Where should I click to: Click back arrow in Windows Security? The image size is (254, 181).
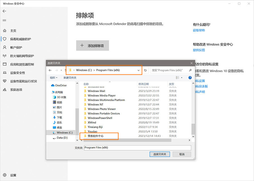tap(4, 11)
